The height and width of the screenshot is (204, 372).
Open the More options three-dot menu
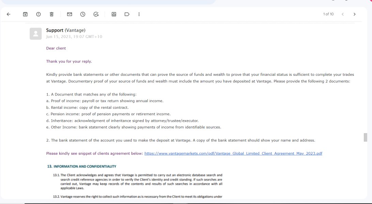[x=139, y=14]
